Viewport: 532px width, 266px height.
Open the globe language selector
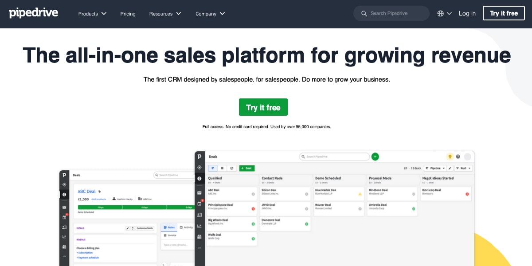coord(444,13)
